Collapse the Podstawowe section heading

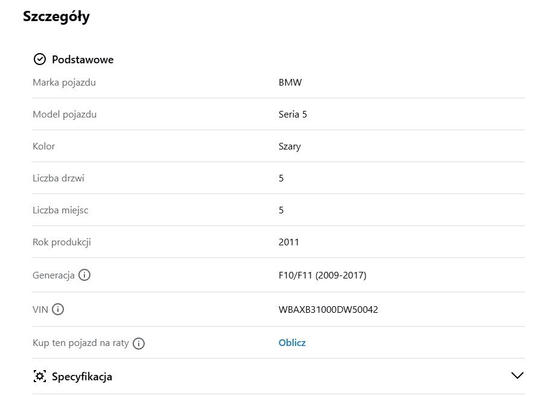coord(83,59)
